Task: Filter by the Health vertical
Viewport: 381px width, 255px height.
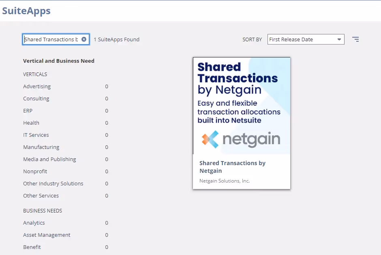Action: (31, 123)
